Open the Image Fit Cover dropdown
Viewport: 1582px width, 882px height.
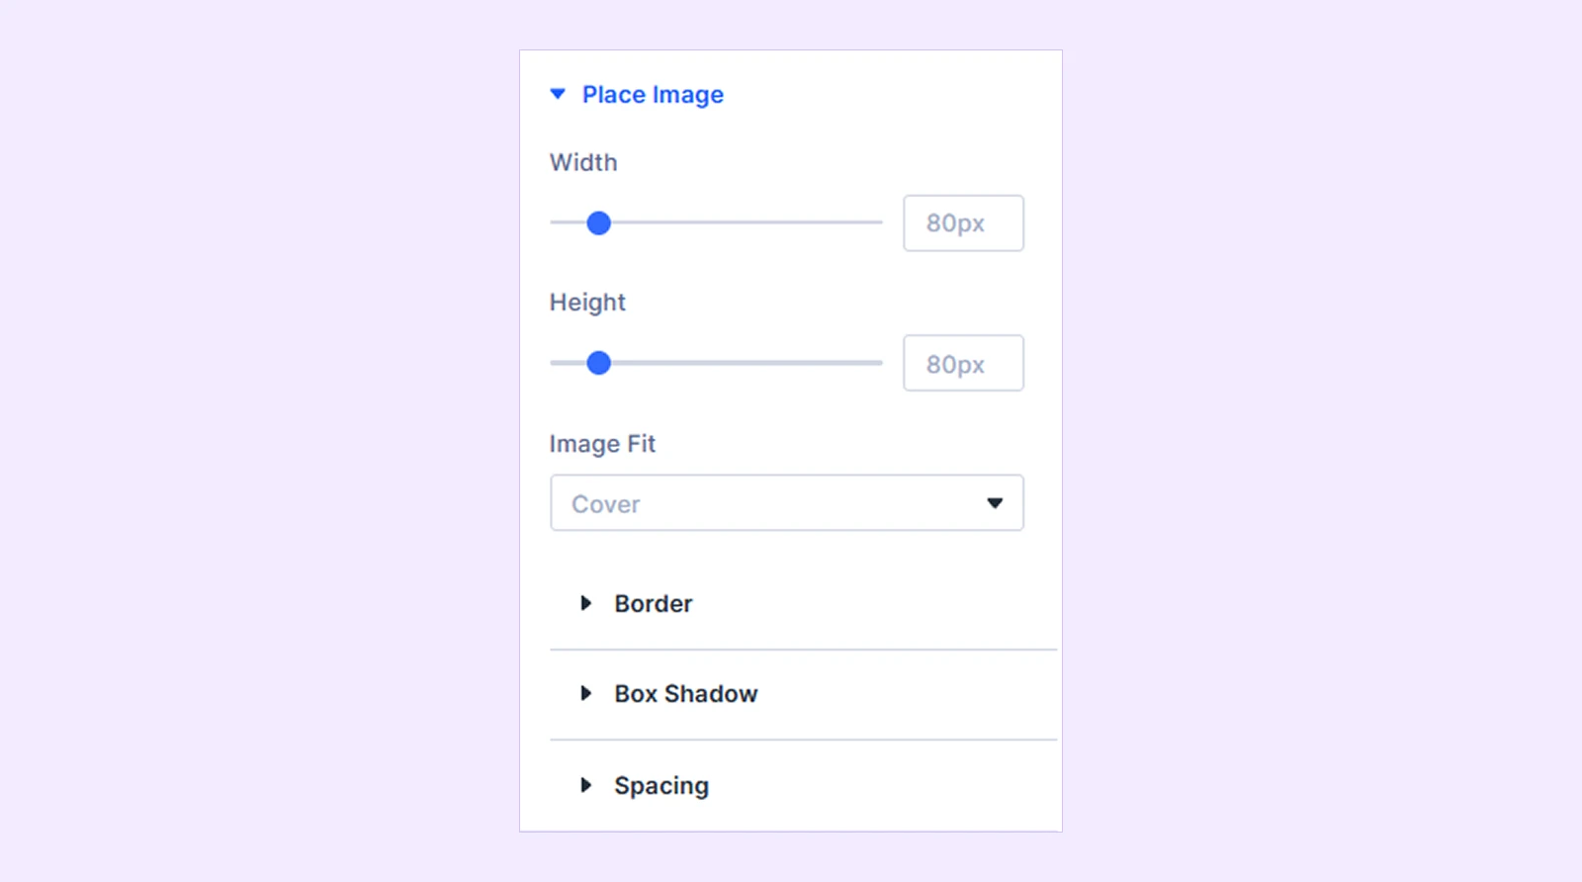point(787,503)
